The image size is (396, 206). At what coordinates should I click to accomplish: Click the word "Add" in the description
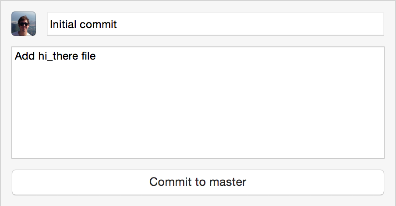(x=25, y=56)
